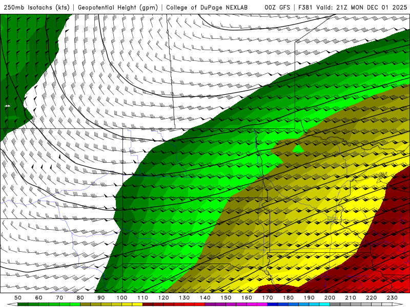Click the bright green swatch left of 80

point(75,304)
